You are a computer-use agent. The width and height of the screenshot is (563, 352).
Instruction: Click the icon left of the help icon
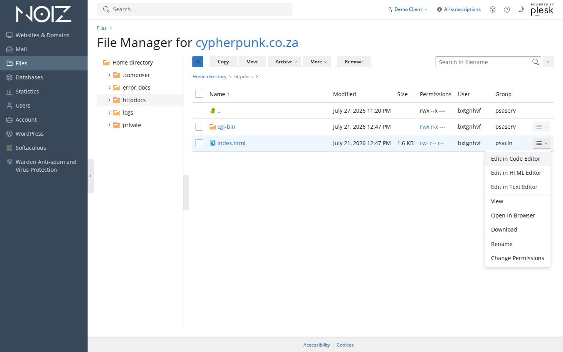493,9
